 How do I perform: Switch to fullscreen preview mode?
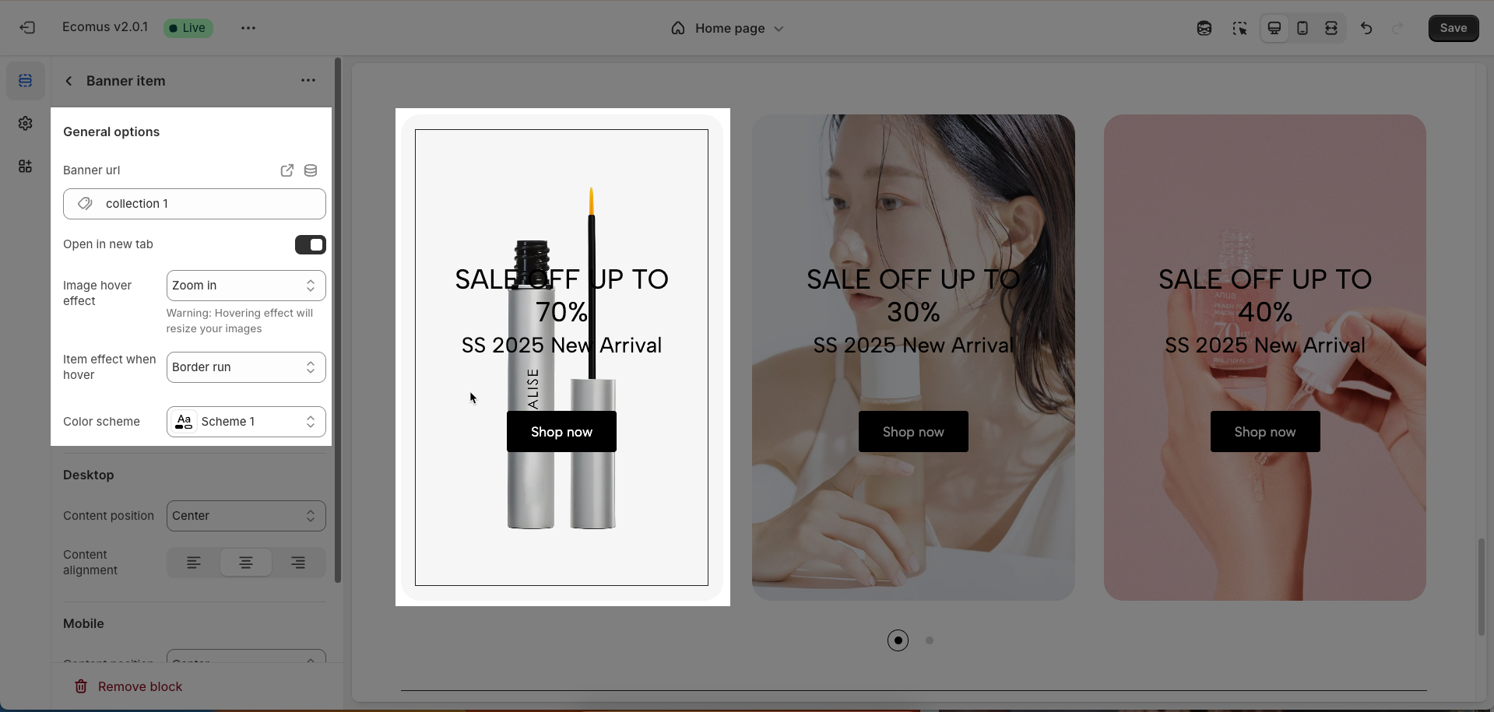[x=1331, y=28]
